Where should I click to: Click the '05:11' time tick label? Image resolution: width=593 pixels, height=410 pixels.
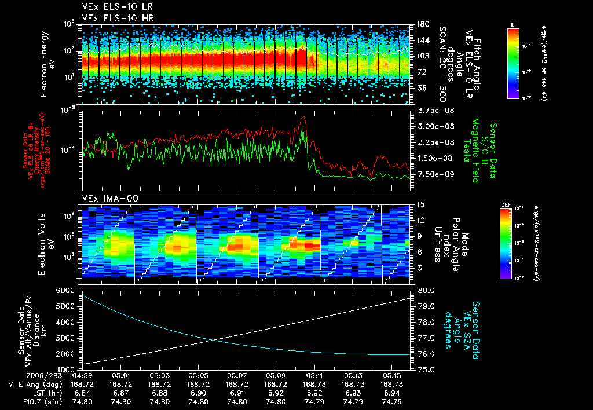click(314, 376)
